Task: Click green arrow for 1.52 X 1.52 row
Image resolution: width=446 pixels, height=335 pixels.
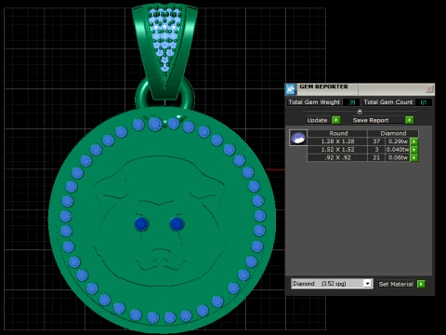Action: [414, 150]
